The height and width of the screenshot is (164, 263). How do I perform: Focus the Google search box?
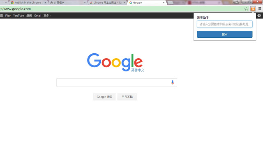tap(117, 82)
